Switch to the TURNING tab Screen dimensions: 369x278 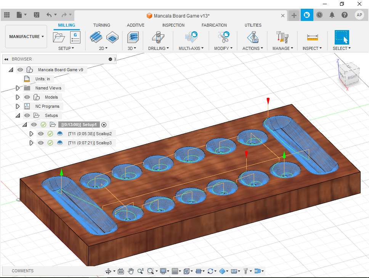[101, 25]
